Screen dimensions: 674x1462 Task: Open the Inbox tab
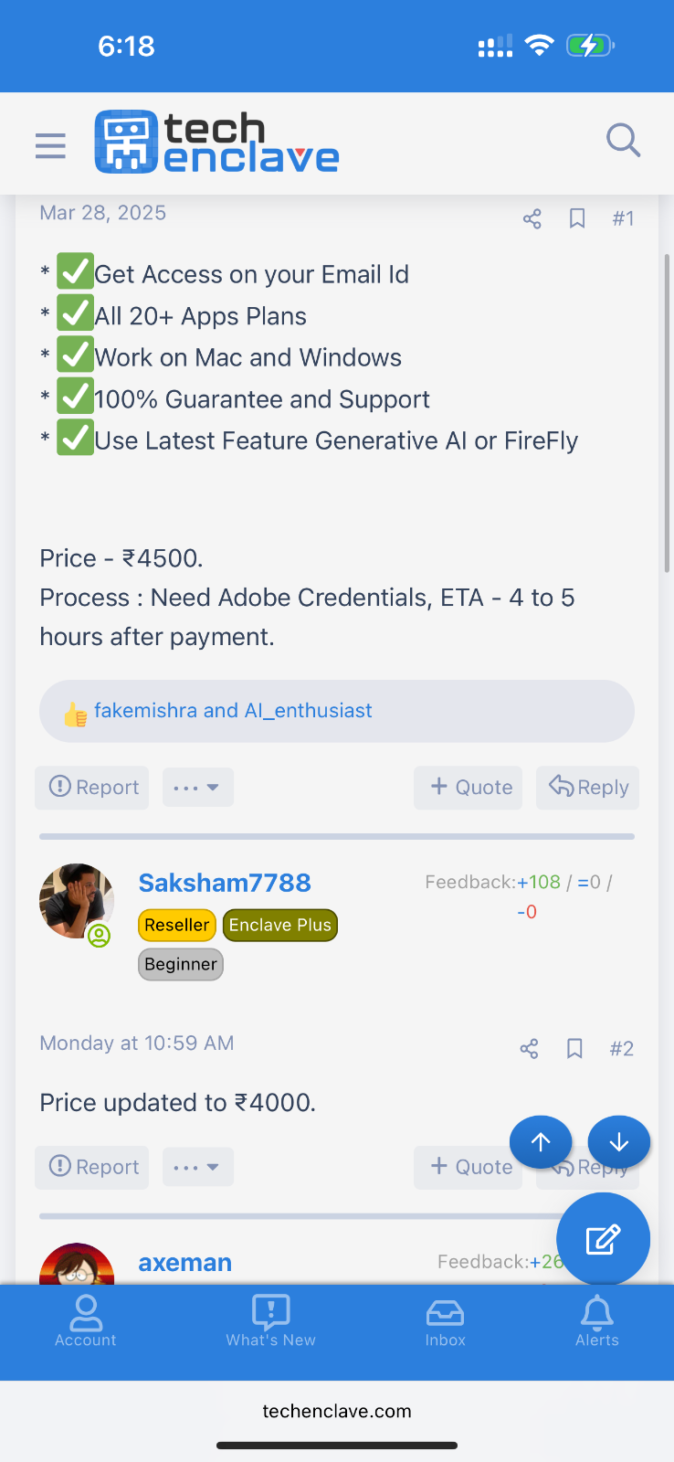click(x=446, y=1321)
